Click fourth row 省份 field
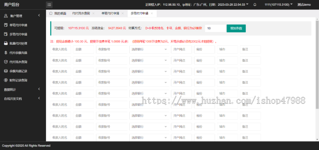The height and width of the screenshot is (150, 319). [x=205, y=83]
